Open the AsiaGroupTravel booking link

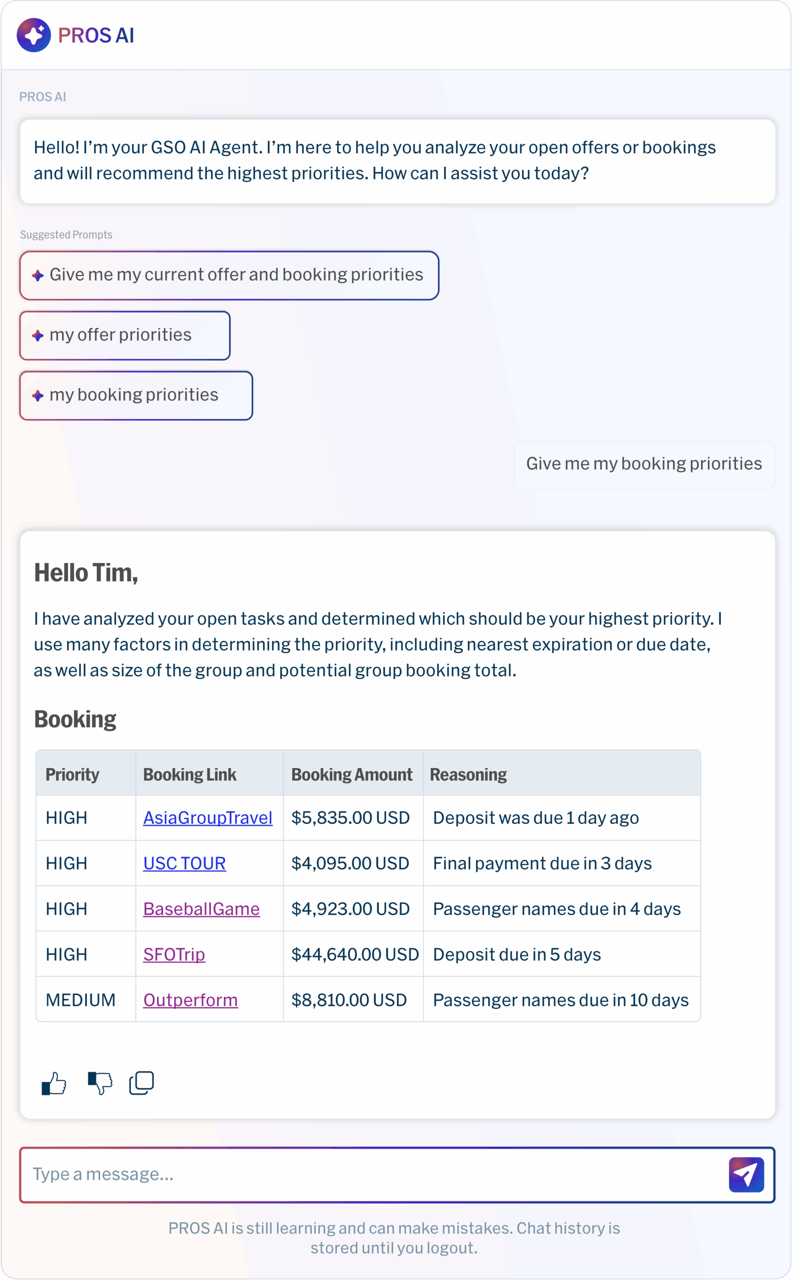point(208,817)
